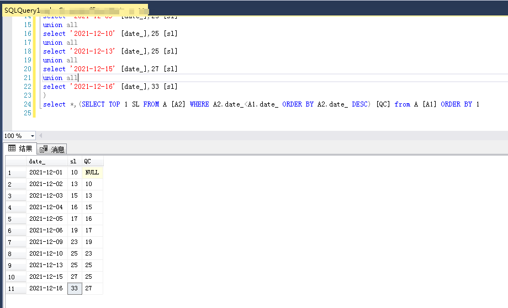This screenshot has width=508, height=308.
Task: Click the '2021-12-10' string on line 16
Action: point(93,33)
